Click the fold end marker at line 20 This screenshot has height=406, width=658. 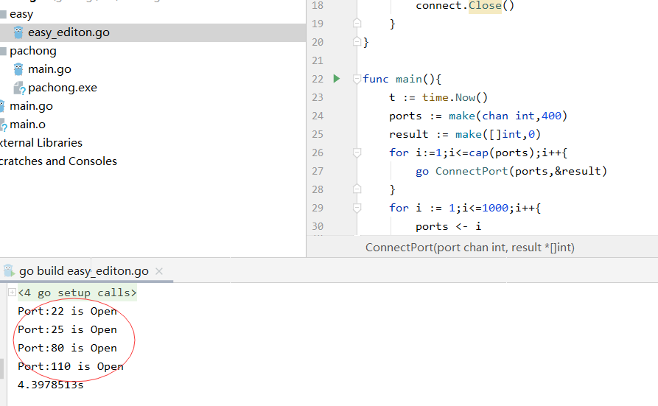pyautogui.click(x=357, y=42)
